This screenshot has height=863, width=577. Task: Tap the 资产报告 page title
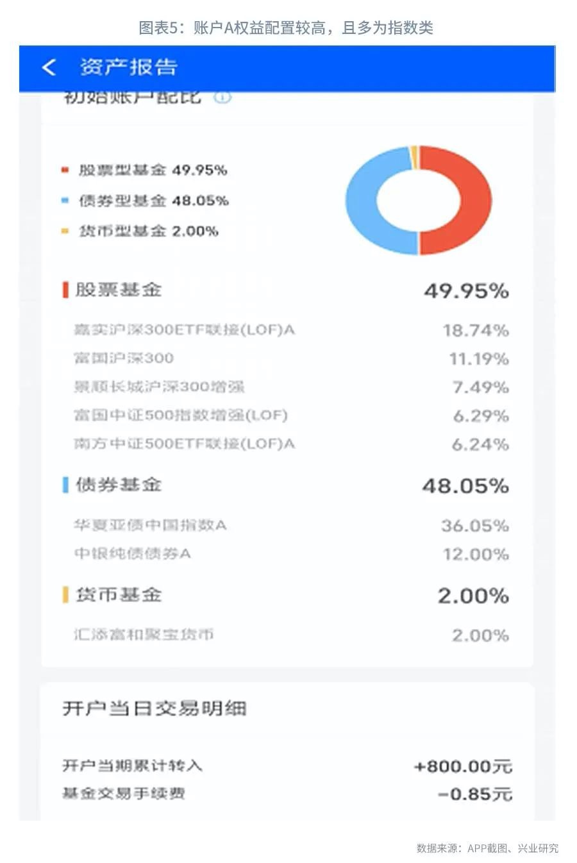[x=128, y=67]
